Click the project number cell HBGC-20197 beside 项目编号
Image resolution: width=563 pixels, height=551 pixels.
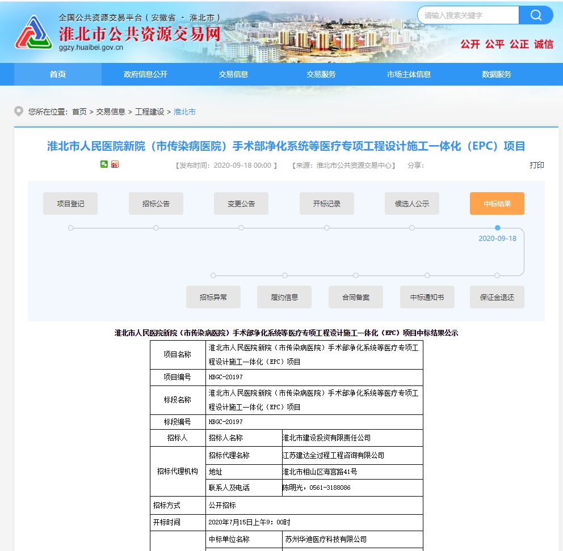click(314, 377)
